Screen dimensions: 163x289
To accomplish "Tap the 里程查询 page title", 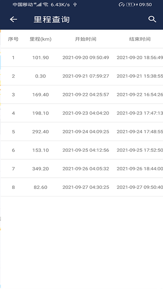I will click(51, 20).
